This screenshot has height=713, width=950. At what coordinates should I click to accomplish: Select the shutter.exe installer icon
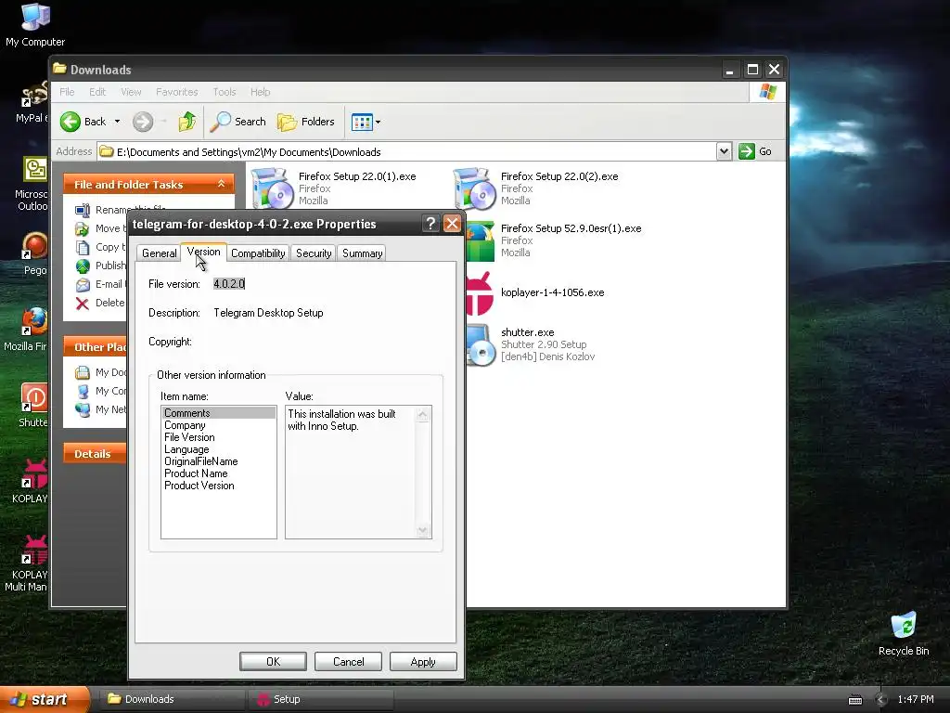click(481, 344)
